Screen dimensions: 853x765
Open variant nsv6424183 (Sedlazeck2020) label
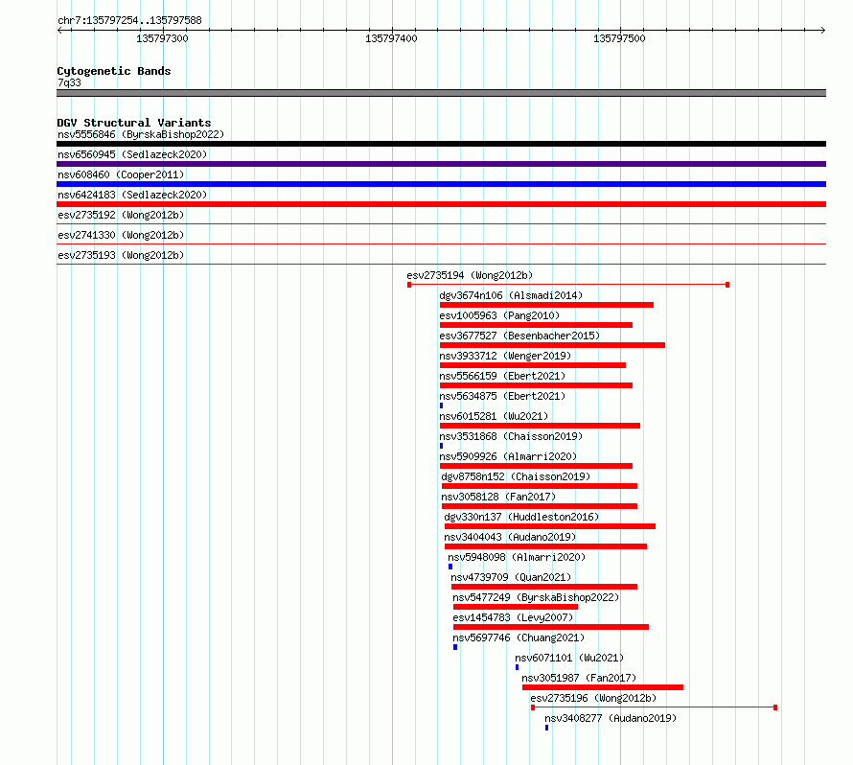pyautogui.click(x=132, y=195)
